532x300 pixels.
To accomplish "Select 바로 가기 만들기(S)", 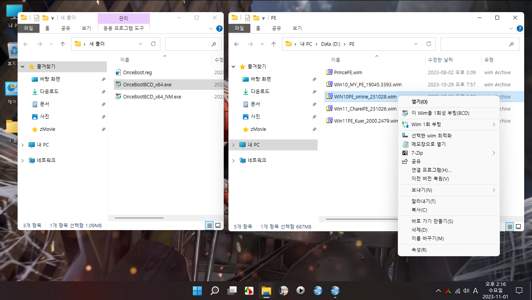I will [449, 221].
